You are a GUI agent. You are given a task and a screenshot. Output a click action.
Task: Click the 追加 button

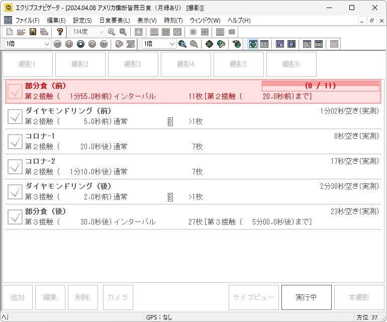point(18,297)
